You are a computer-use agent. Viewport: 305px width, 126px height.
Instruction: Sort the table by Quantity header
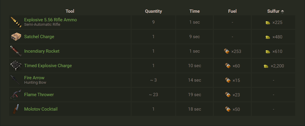click(x=153, y=11)
